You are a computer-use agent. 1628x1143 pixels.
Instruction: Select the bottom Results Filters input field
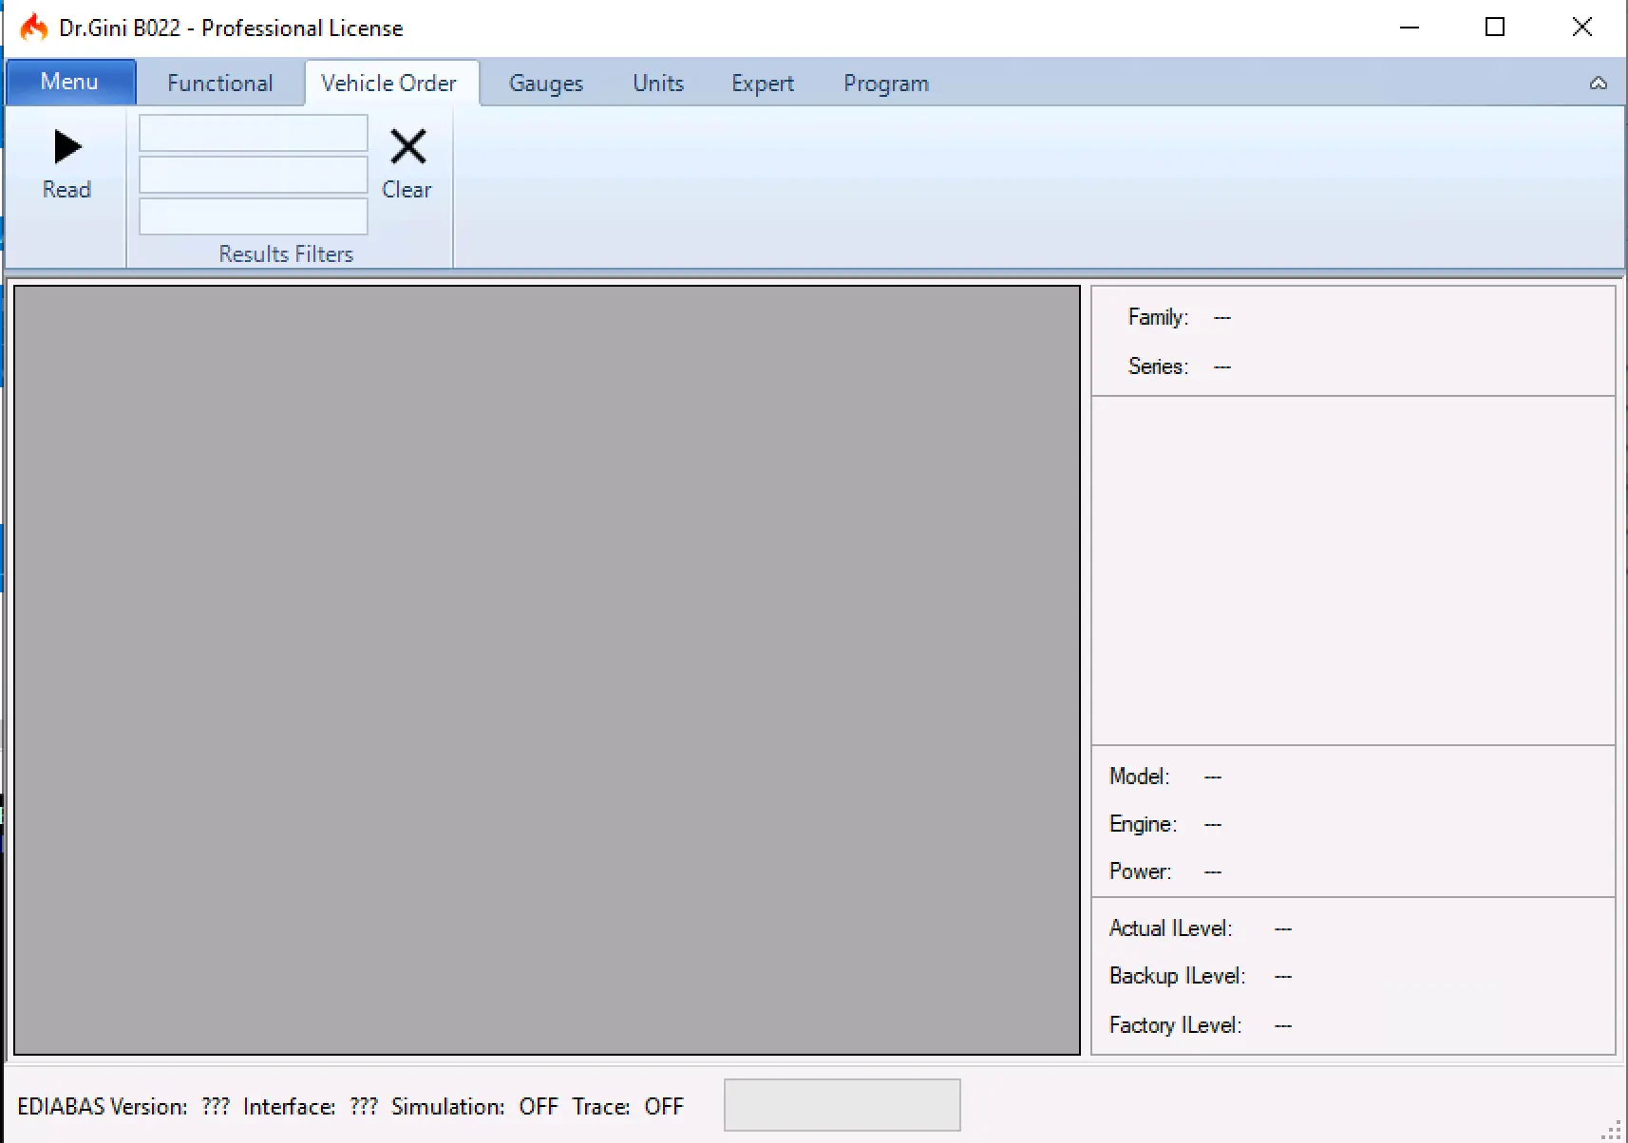pyautogui.click(x=253, y=216)
